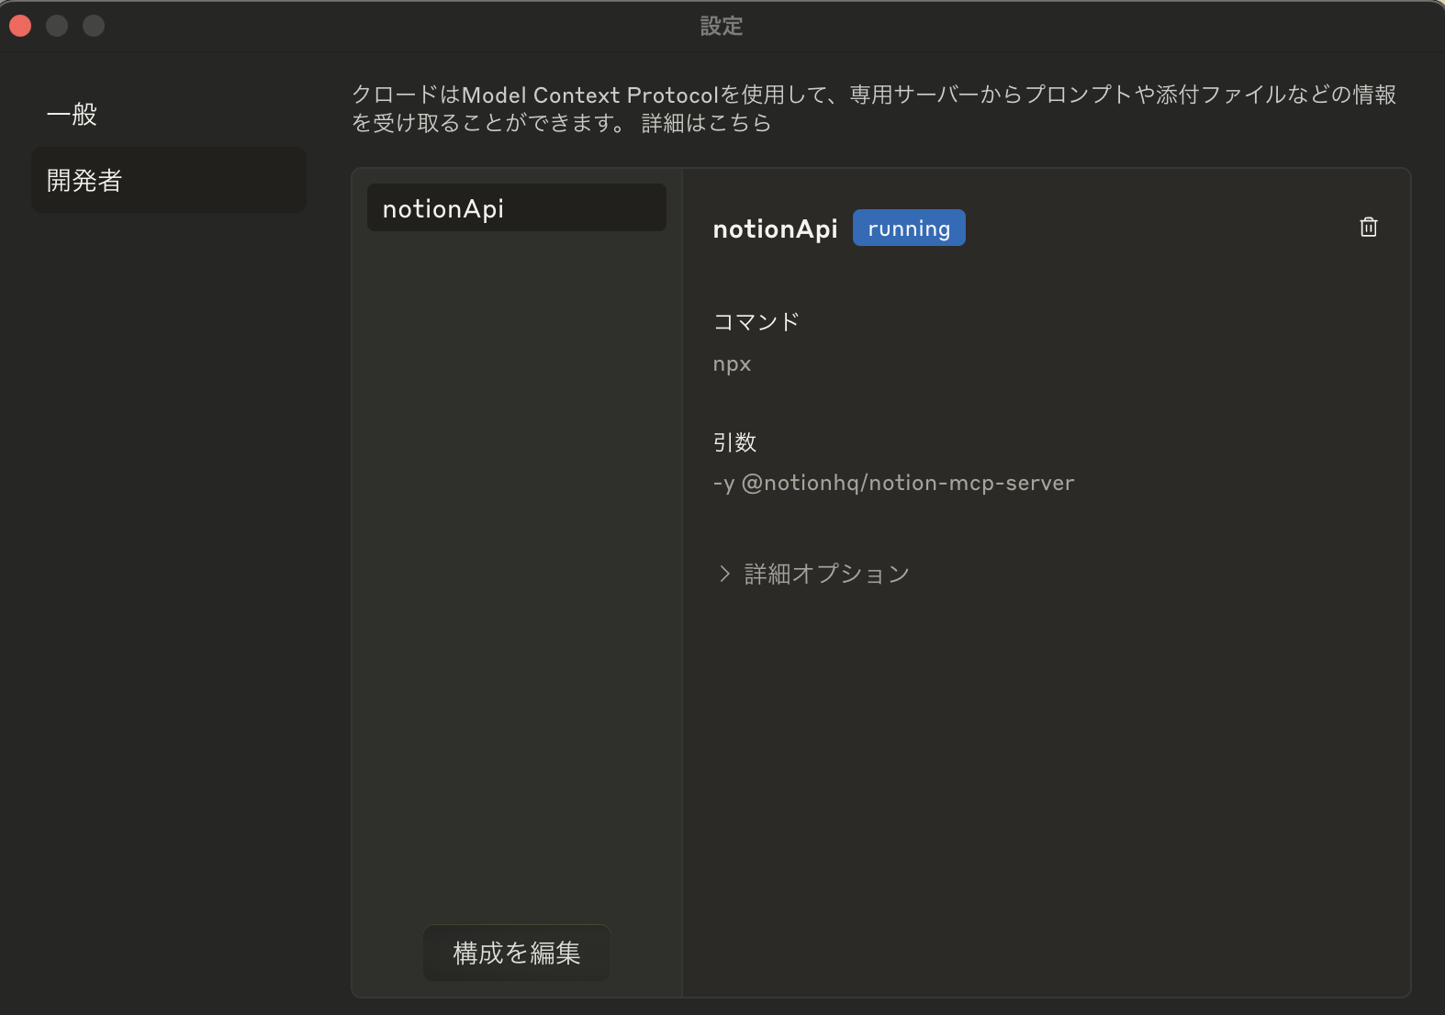Image resolution: width=1445 pixels, height=1015 pixels.
Task: Click the 設定 window title
Action: click(x=722, y=26)
